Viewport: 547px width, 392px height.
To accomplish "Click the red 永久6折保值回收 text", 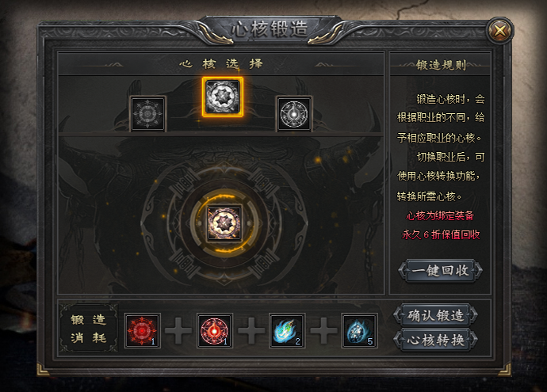I will coord(441,234).
